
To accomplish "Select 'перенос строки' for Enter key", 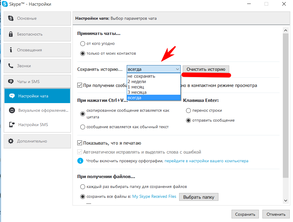I will [188, 111].
